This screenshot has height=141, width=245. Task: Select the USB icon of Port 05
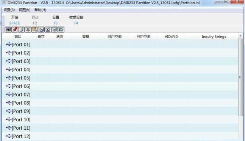[x=9, y=78]
